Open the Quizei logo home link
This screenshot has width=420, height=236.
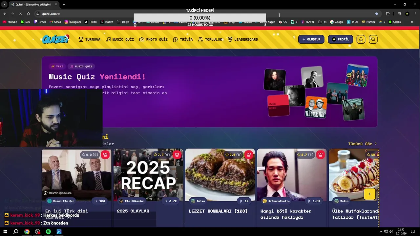point(56,39)
